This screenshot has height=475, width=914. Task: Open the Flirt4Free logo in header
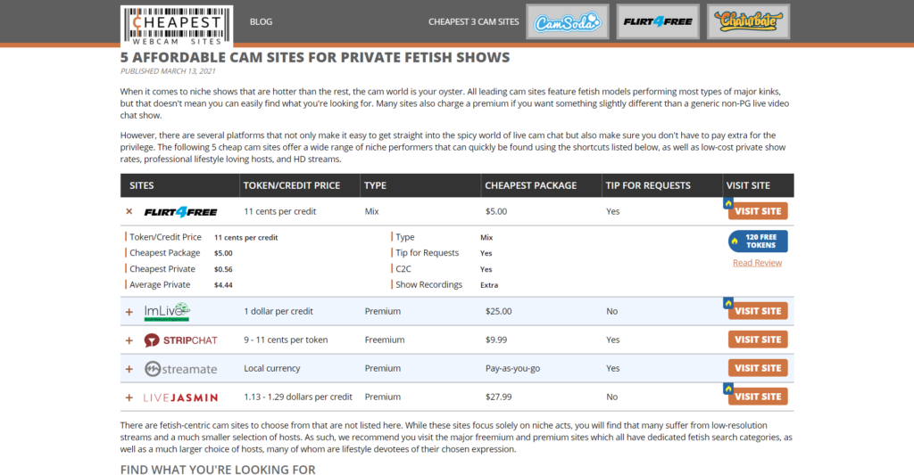[x=658, y=22]
